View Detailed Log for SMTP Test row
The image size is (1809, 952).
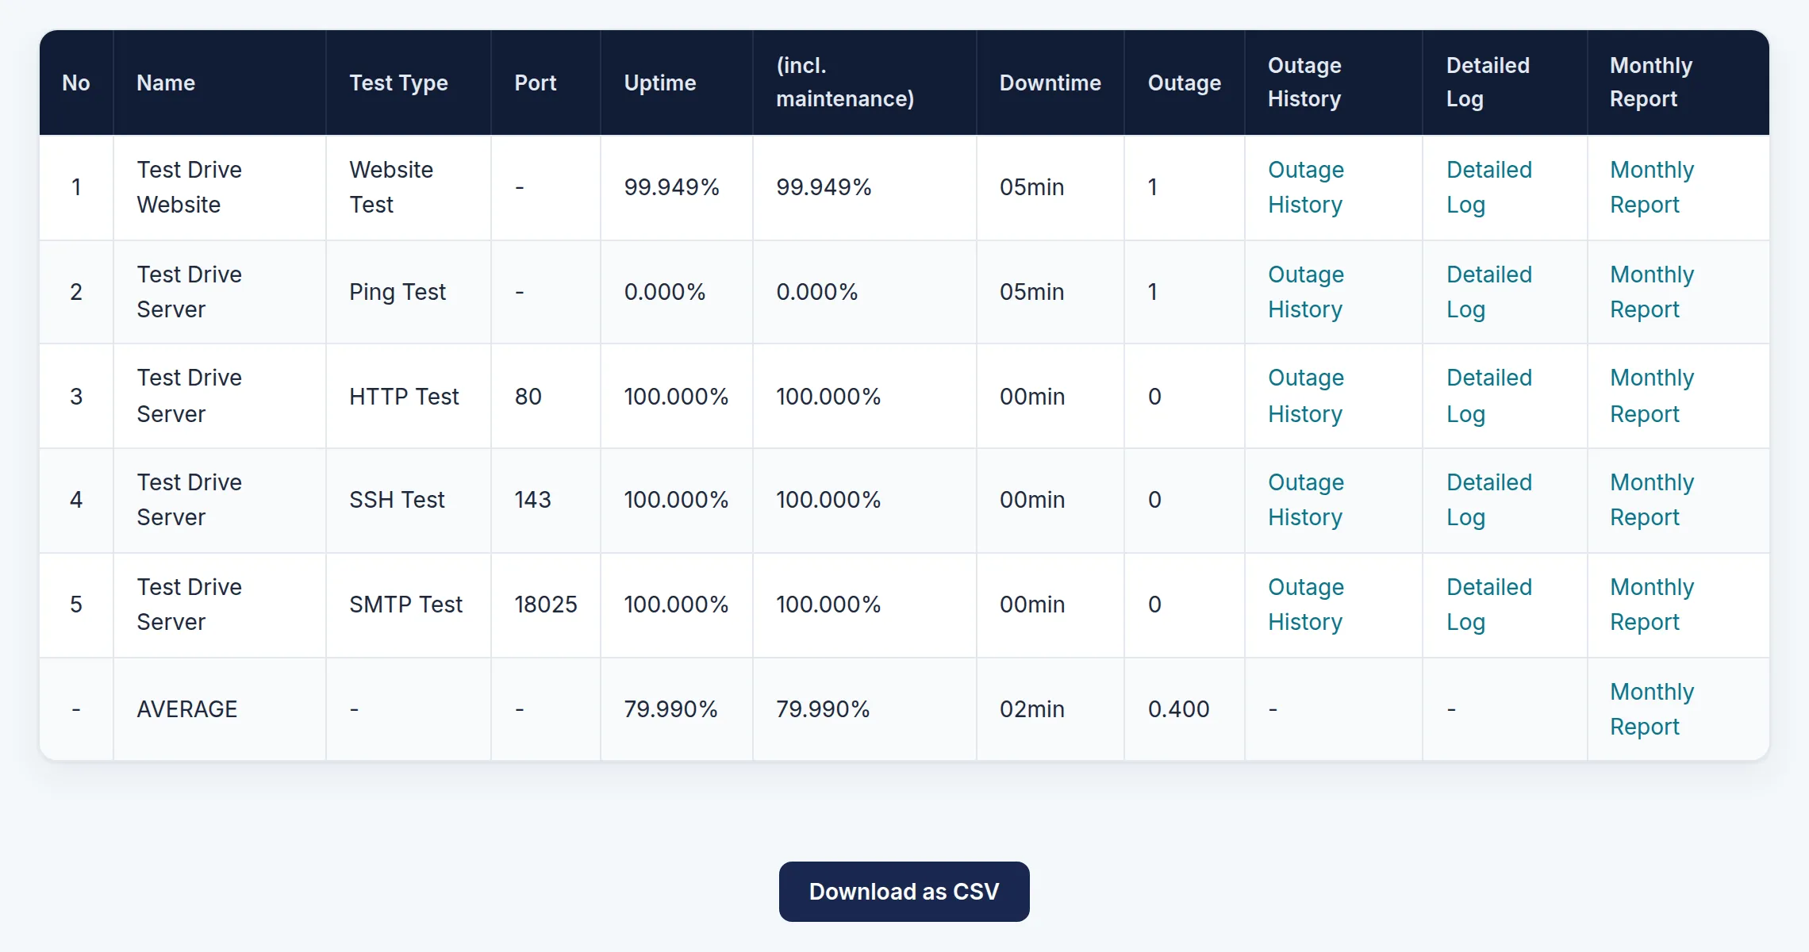click(1488, 605)
